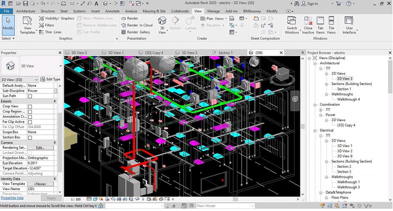Collapse the Camera properties group
The height and width of the screenshot is (211, 393).
pos(54,142)
